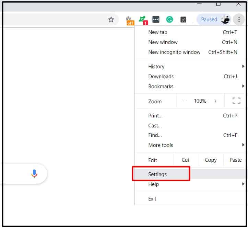The width and height of the screenshot is (248, 229).
Task: Open the green extension with red 1 badge
Action: tap(143, 20)
